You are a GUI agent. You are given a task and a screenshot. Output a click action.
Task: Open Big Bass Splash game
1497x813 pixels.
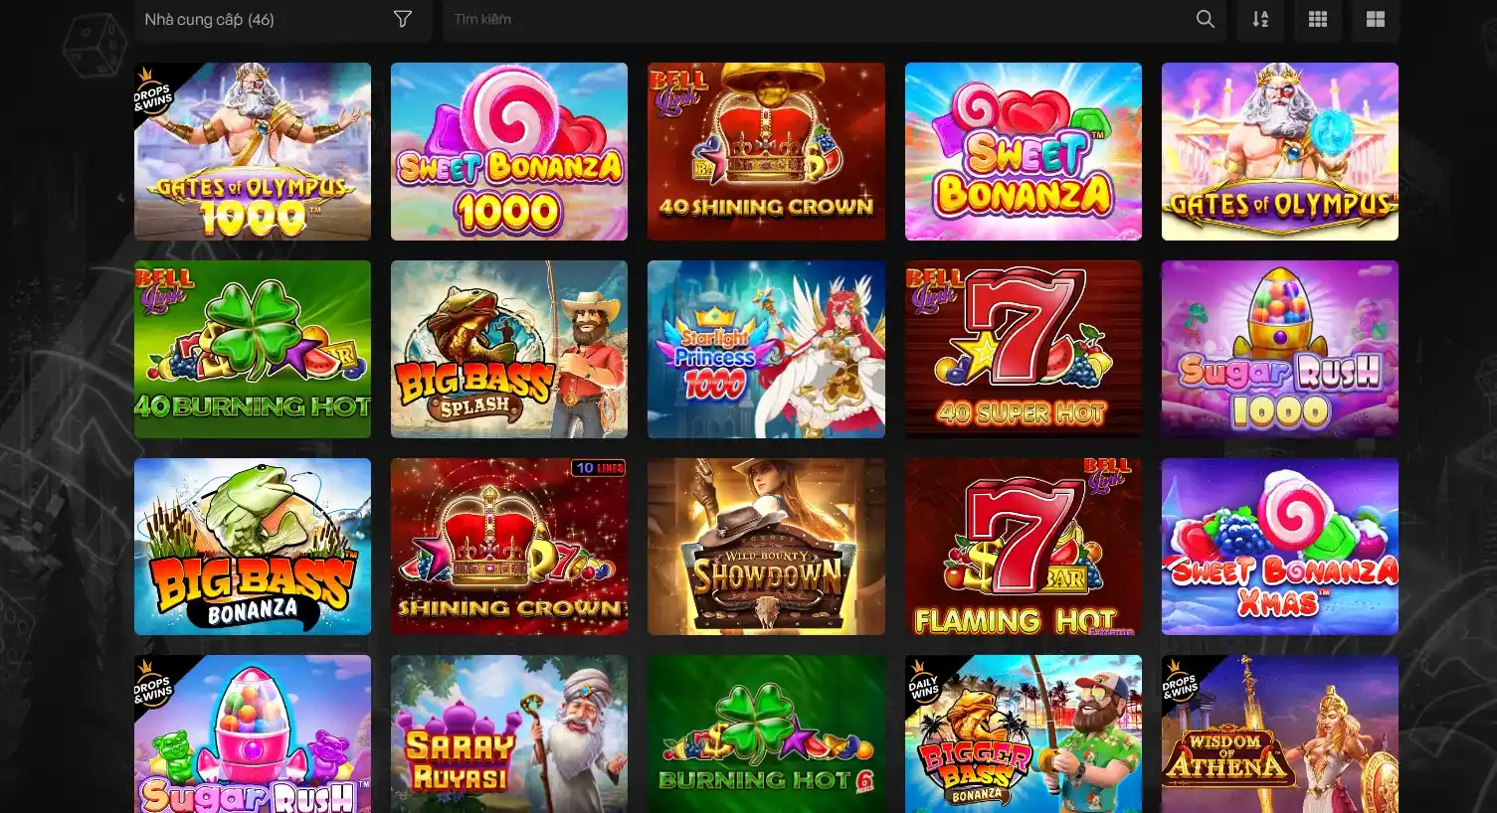509,349
